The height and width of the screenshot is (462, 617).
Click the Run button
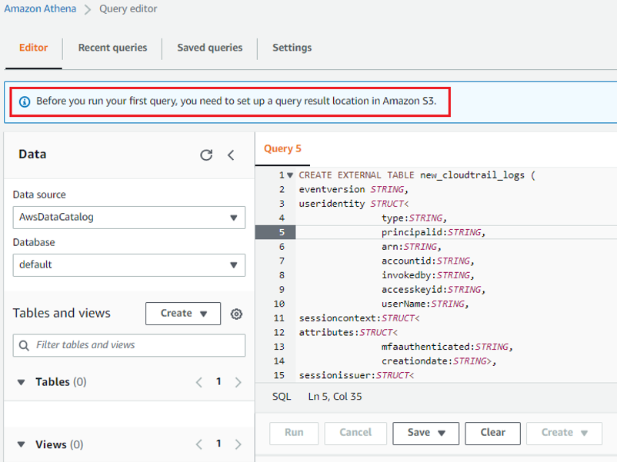(x=294, y=434)
